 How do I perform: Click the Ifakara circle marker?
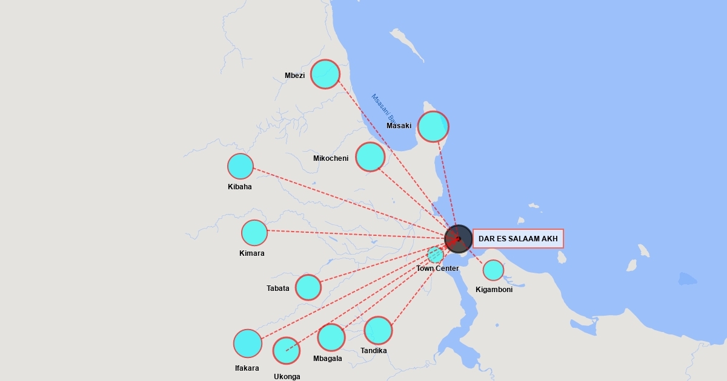(x=248, y=344)
